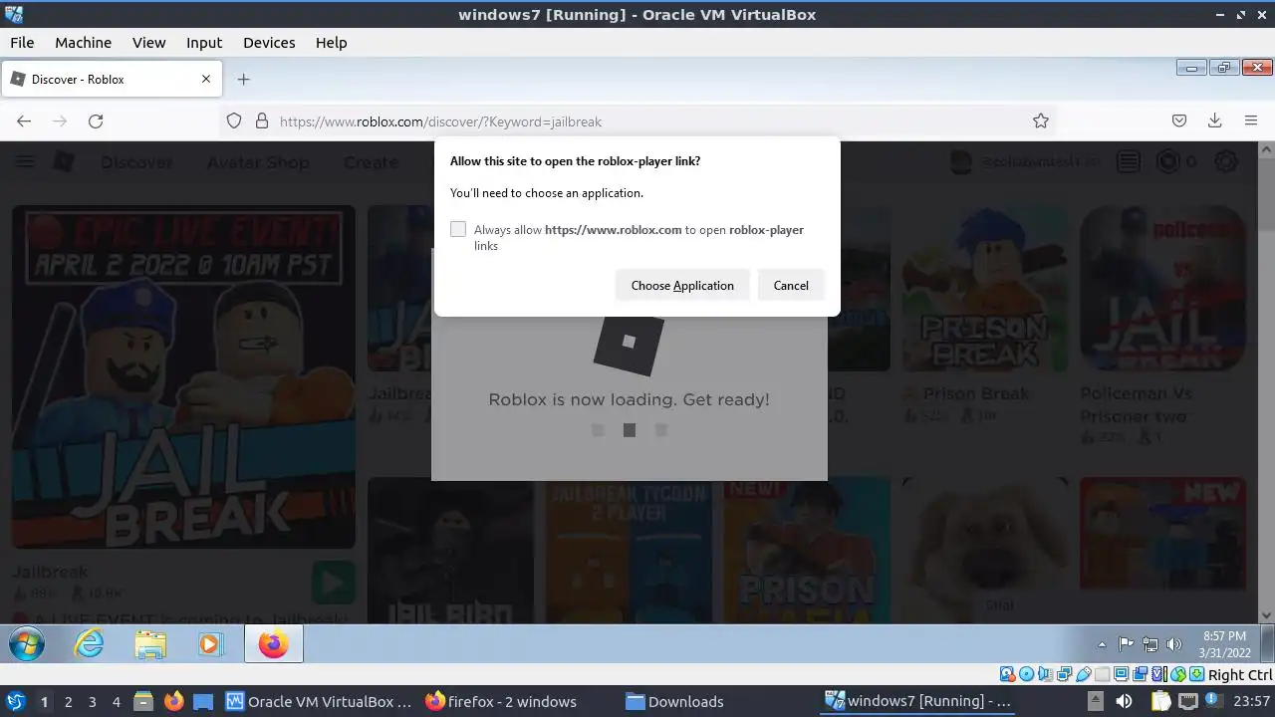Click the large Jailbreak game thumbnail

pyautogui.click(x=183, y=376)
